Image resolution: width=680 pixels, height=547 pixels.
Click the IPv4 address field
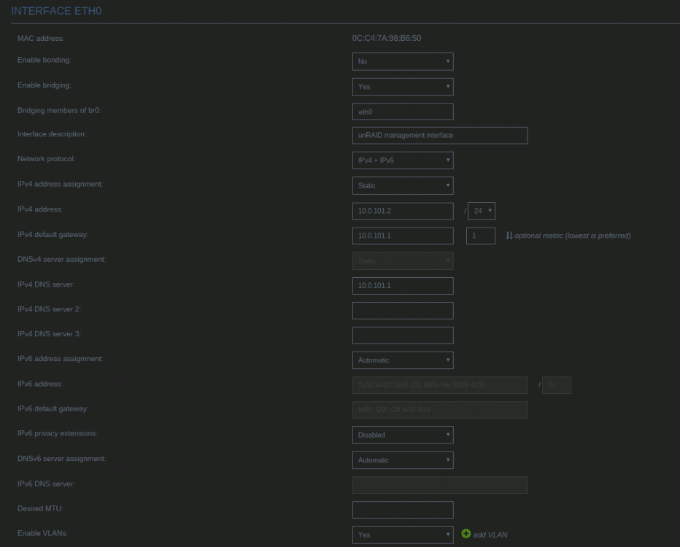click(403, 211)
